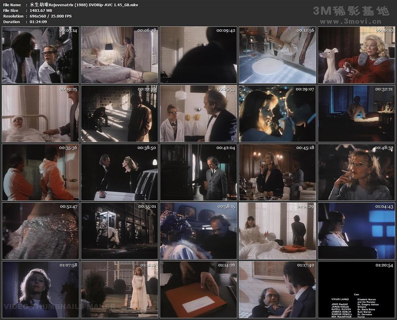Open the cast credits thumbnail at 01:20:54
The width and height of the screenshot is (397, 320).
point(356,290)
